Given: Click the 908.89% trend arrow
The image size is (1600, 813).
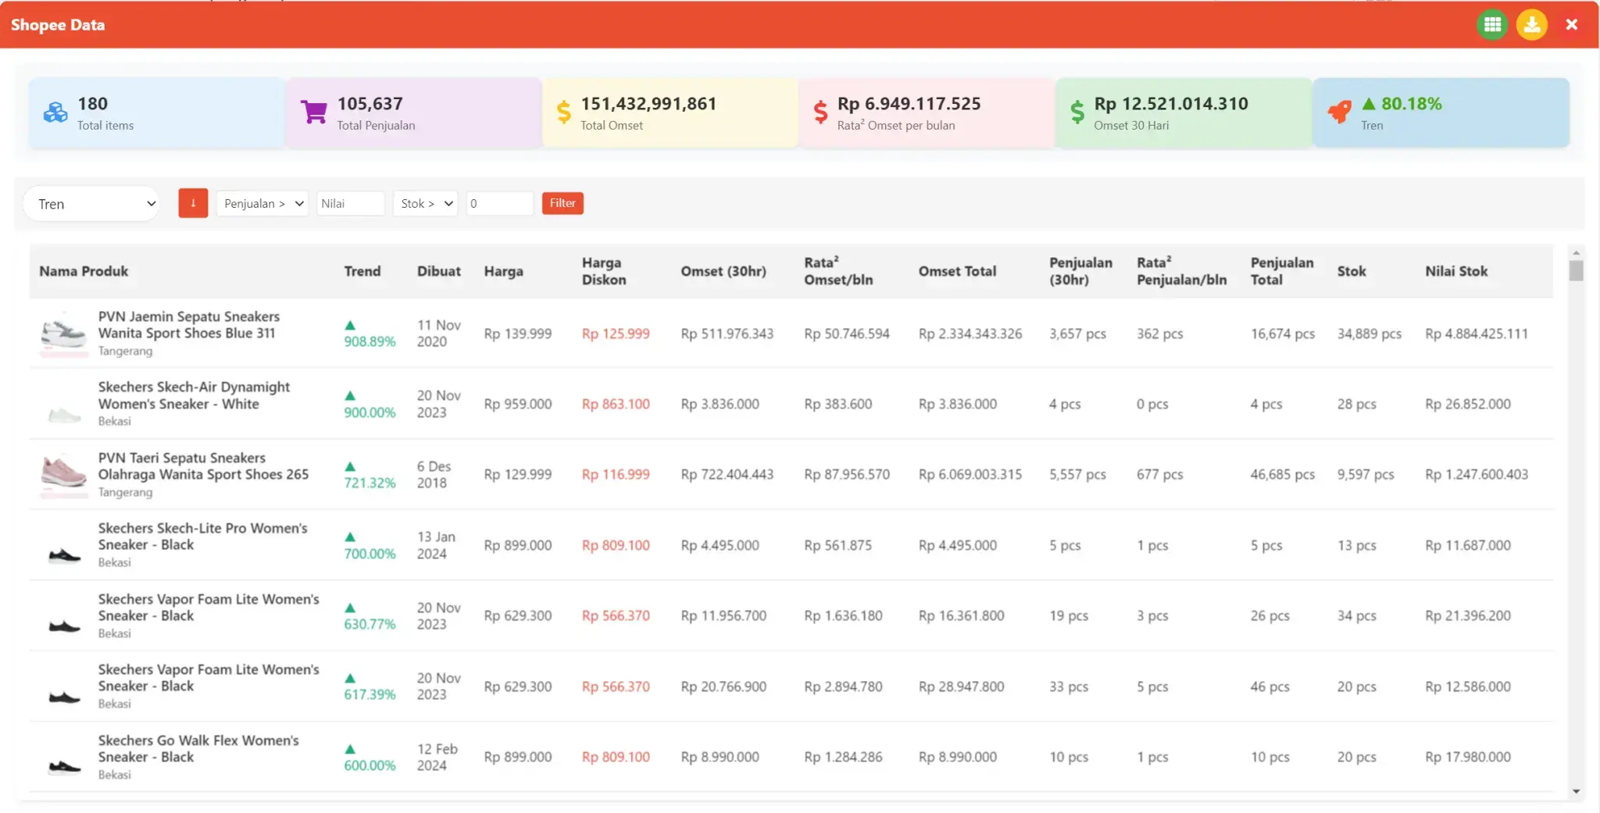Looking at the screenshot, I should (350, 325).
